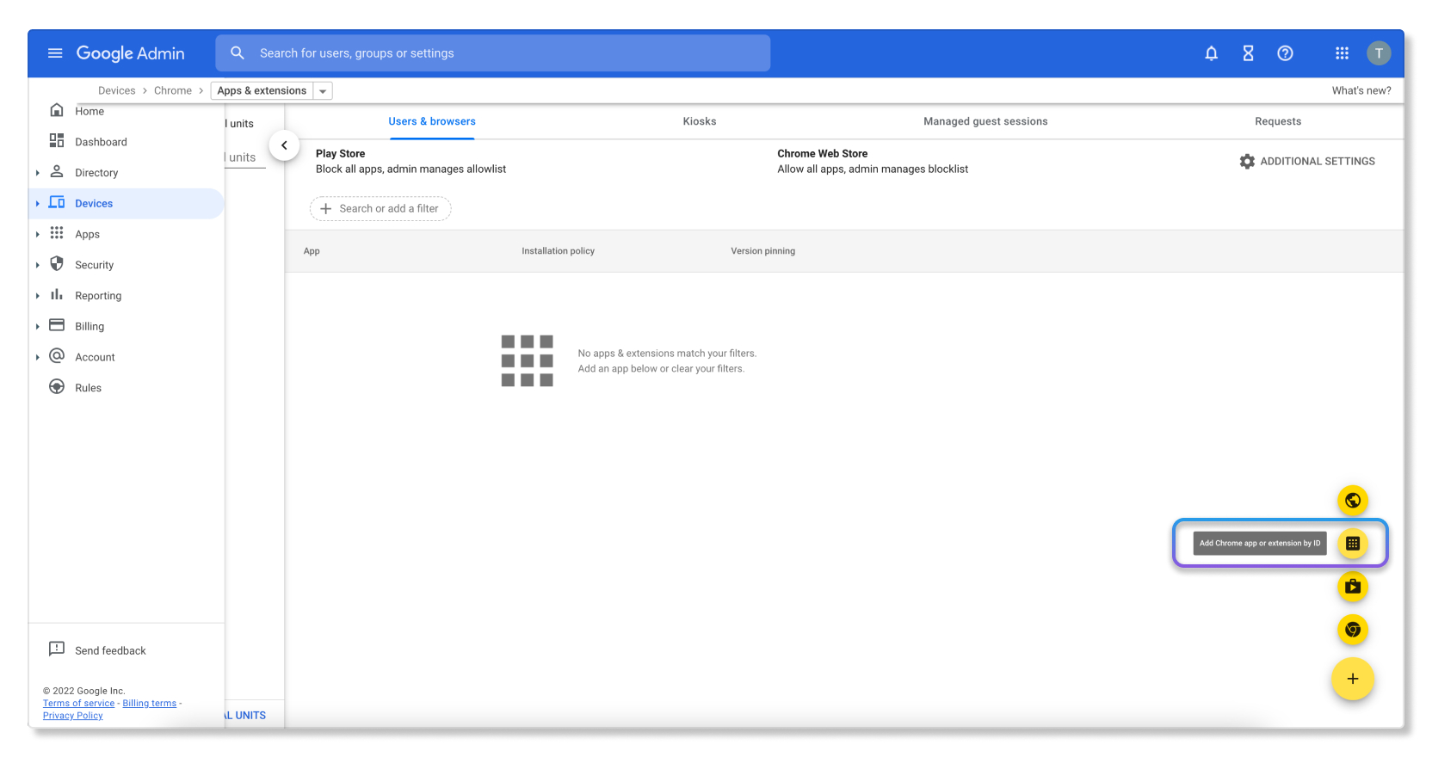
Task: Open the Billing terms link
Action: [150, 703]
